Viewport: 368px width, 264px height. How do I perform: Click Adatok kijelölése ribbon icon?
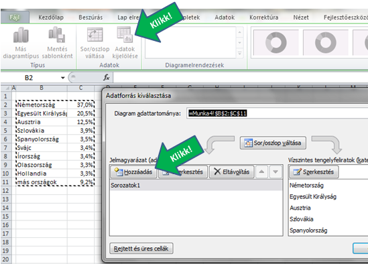click(x=125, y=43)
